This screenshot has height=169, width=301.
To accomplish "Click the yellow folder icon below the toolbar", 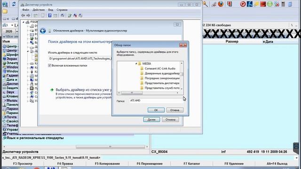I will click(5, 11).
